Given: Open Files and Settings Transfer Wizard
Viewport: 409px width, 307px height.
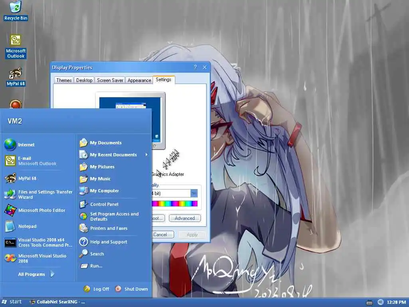Looking at the screenshot, I should click(39, 195).
